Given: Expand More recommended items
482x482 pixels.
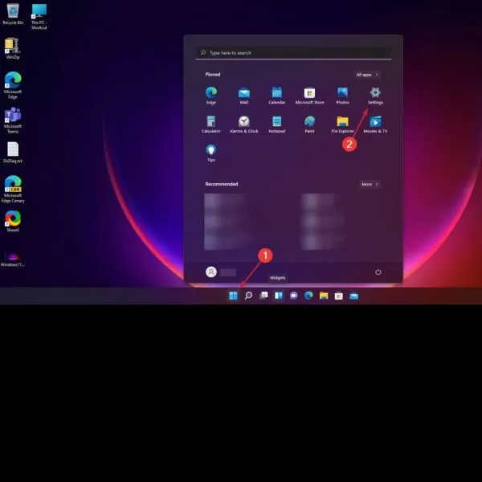Looking at the screenshot, I should [370, 184].
